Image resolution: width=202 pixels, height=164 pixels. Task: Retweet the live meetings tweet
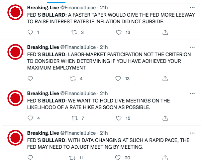coord(74,118)
